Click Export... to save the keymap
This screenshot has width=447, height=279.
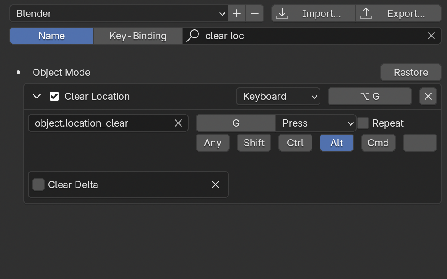coord(398,13)
